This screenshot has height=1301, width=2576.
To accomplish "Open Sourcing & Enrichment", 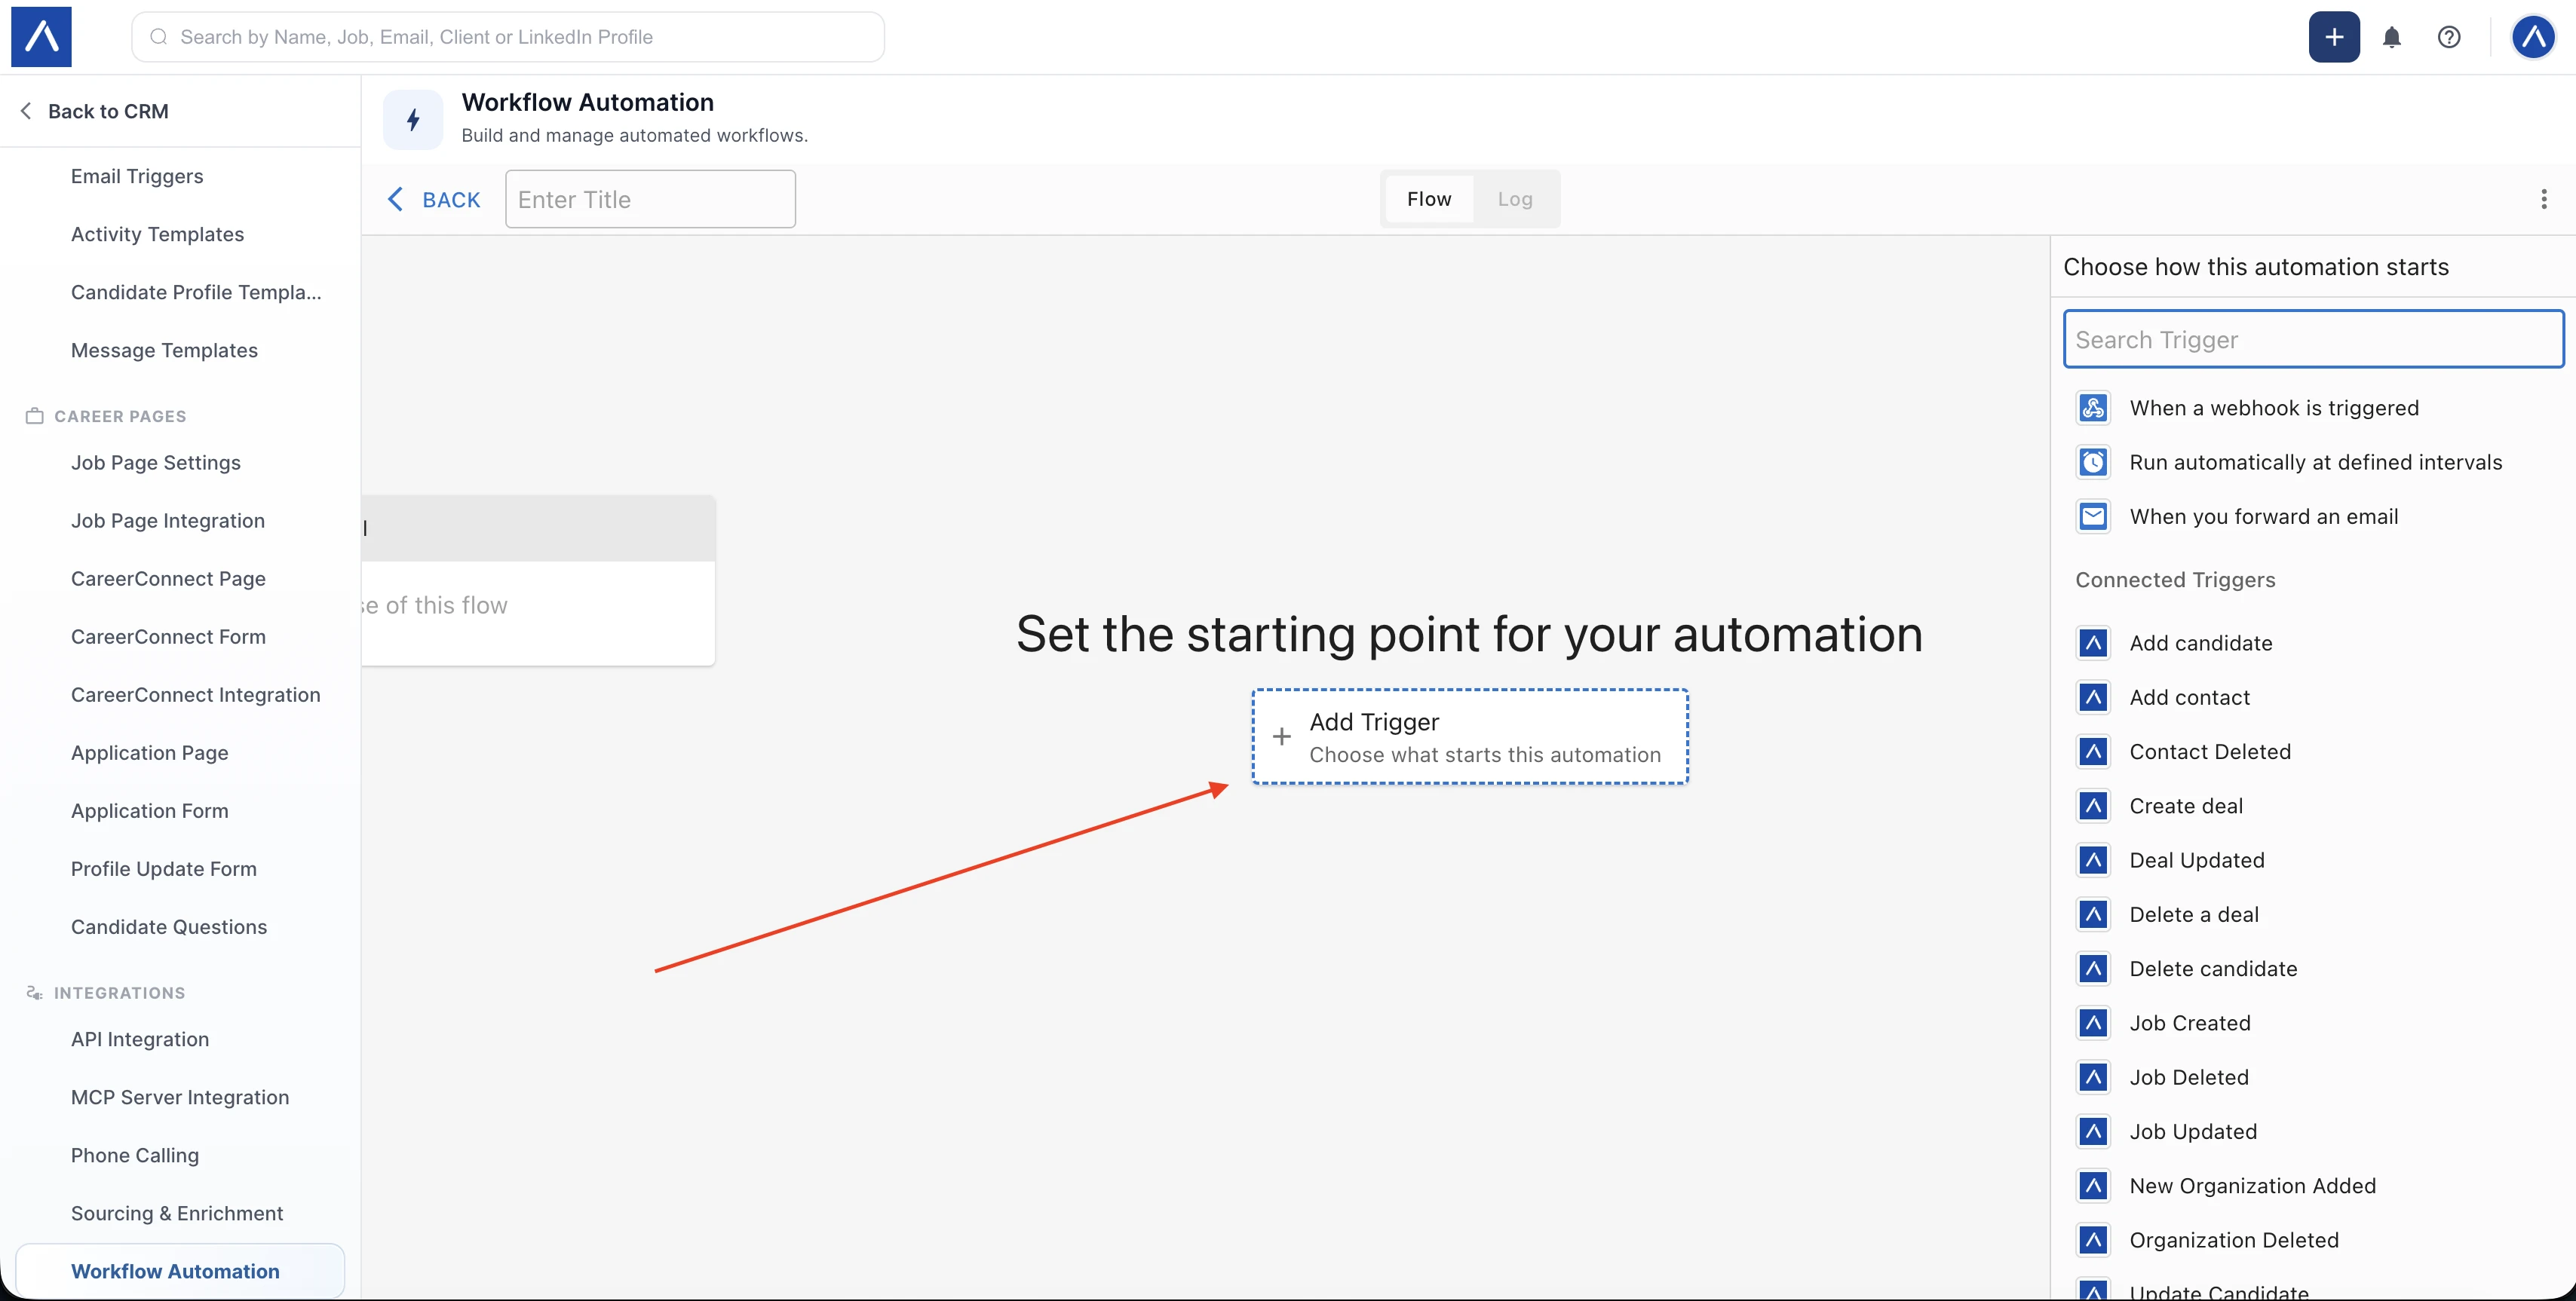I will (176, 1213).
